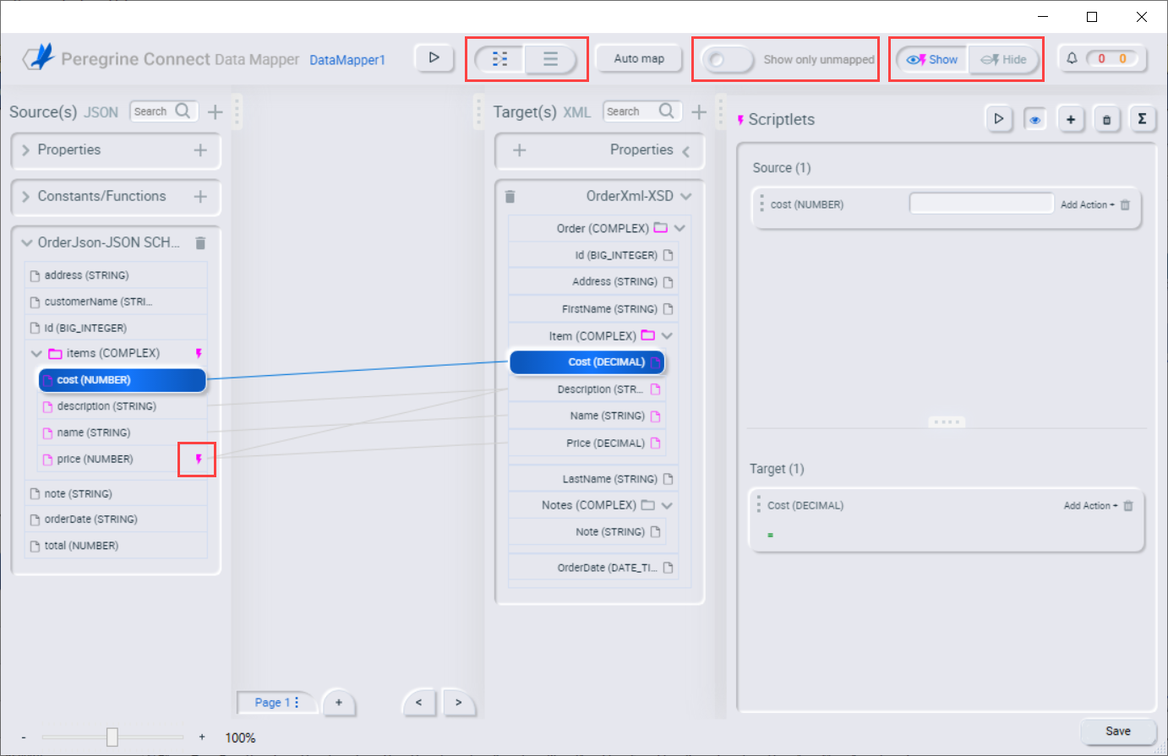Add a new target with plus icon
This screenshot has width=1168, height=756.
click(x=699, y=111)
